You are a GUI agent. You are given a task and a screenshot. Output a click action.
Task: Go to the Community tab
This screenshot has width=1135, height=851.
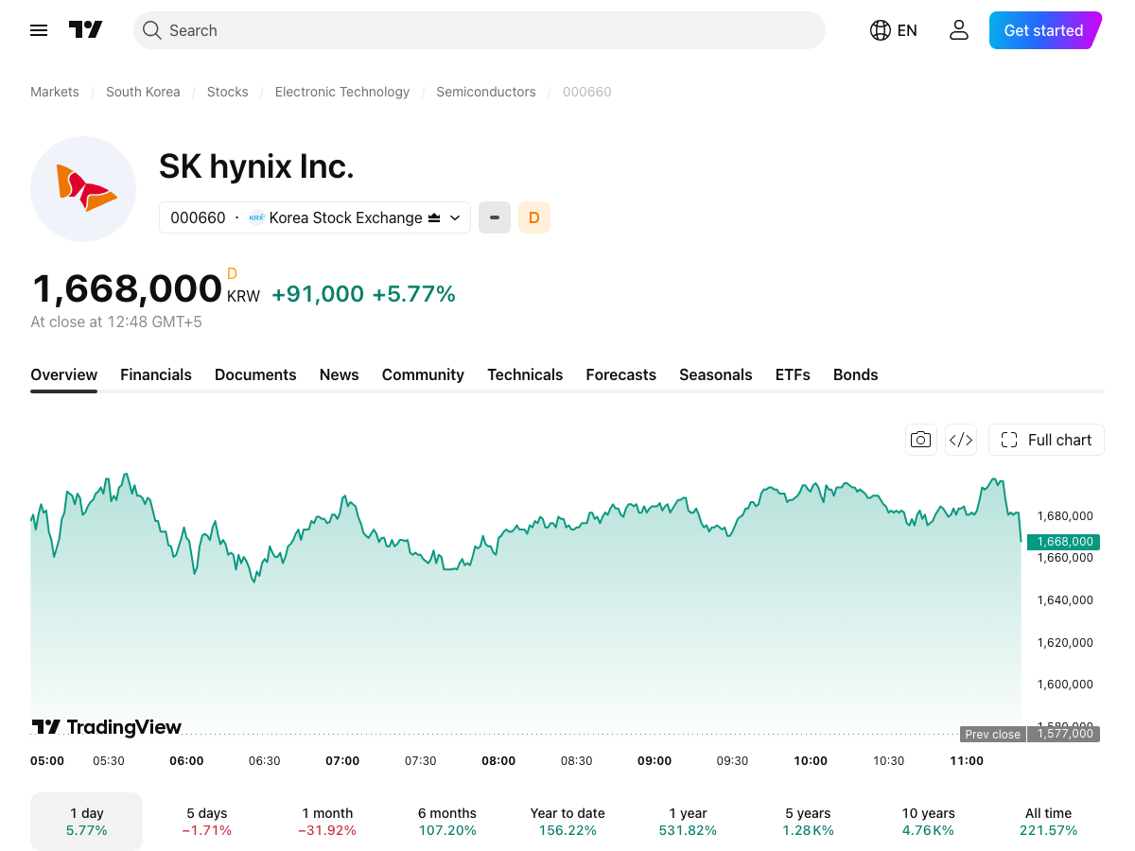423,374
